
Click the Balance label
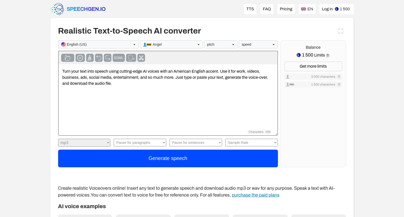tap(313, 47)
